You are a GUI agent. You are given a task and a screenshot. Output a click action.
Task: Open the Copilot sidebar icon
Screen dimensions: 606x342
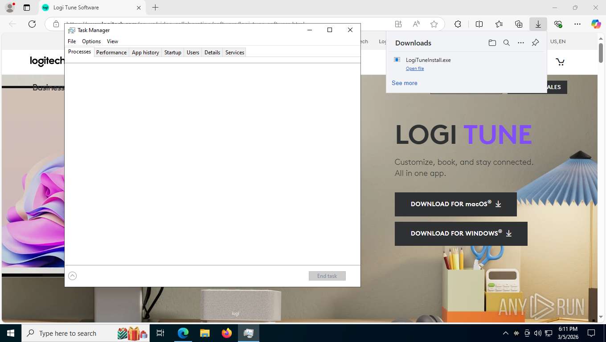click(x=596, y=24)
